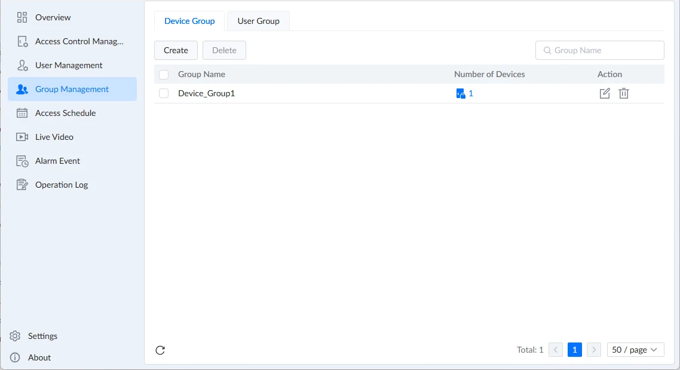Click the Live Video play icon
The width and height of the screenshot is (680, 370).
(x=22, y=137)
